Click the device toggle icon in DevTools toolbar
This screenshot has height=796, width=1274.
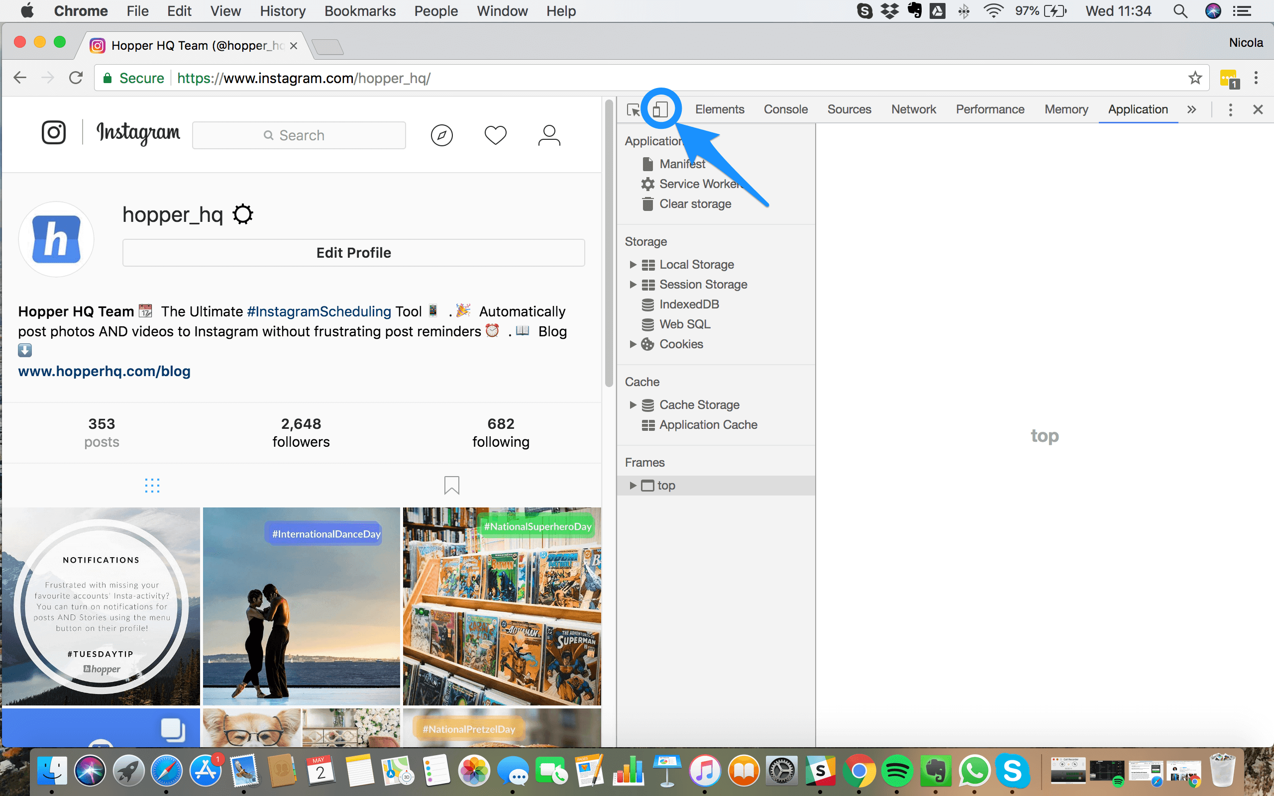click(x=660, y=109)
